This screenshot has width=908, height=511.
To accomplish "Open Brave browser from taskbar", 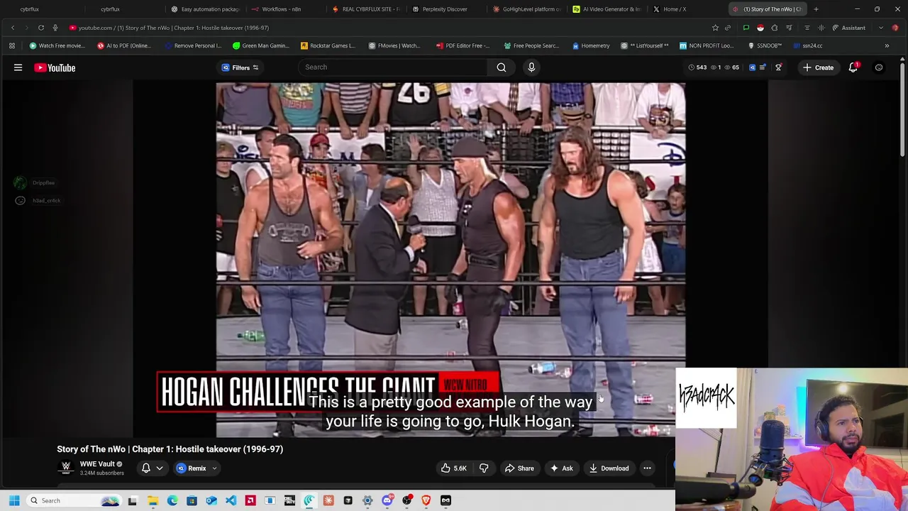I will coord(426,500).
